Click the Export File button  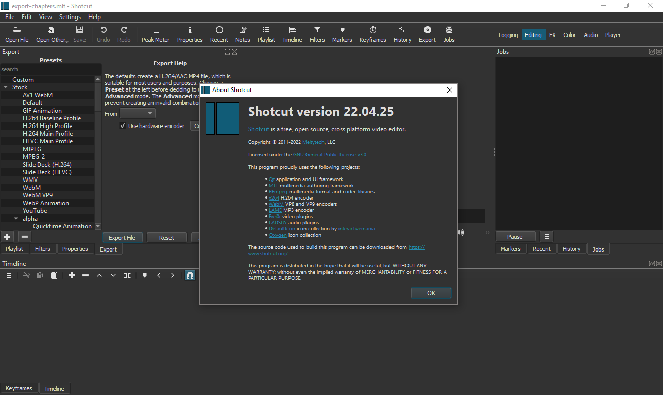122,238
